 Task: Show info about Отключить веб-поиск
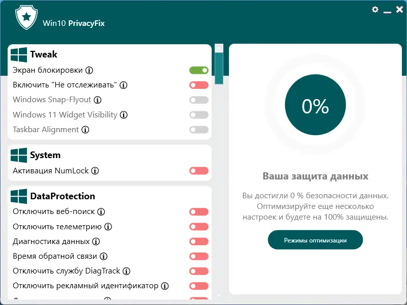coord(101,211)
